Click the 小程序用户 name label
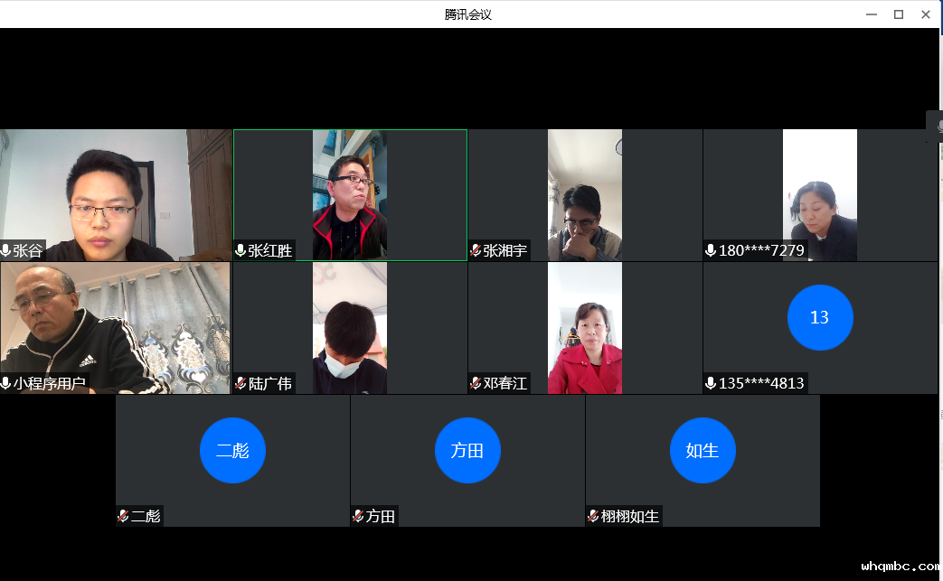This screenshot has width=943, height=581. [50, 383]
